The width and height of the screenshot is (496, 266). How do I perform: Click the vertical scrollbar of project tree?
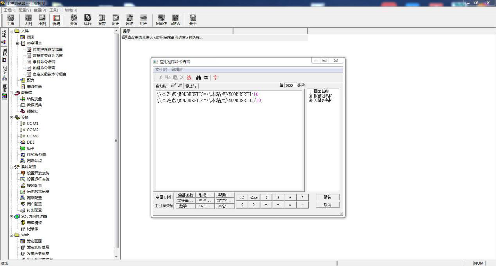coord(116,140)
